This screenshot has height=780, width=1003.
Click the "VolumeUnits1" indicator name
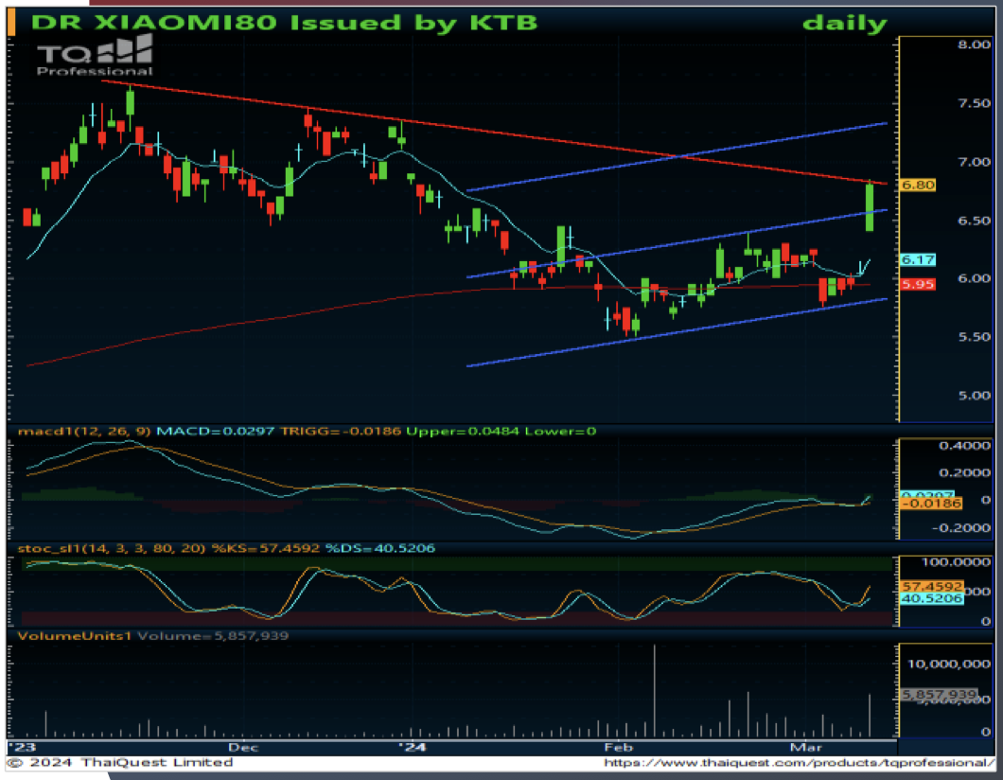point(74,636)
